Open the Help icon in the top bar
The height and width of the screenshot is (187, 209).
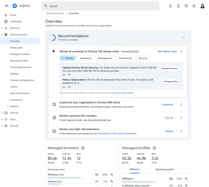click(186, 6)
